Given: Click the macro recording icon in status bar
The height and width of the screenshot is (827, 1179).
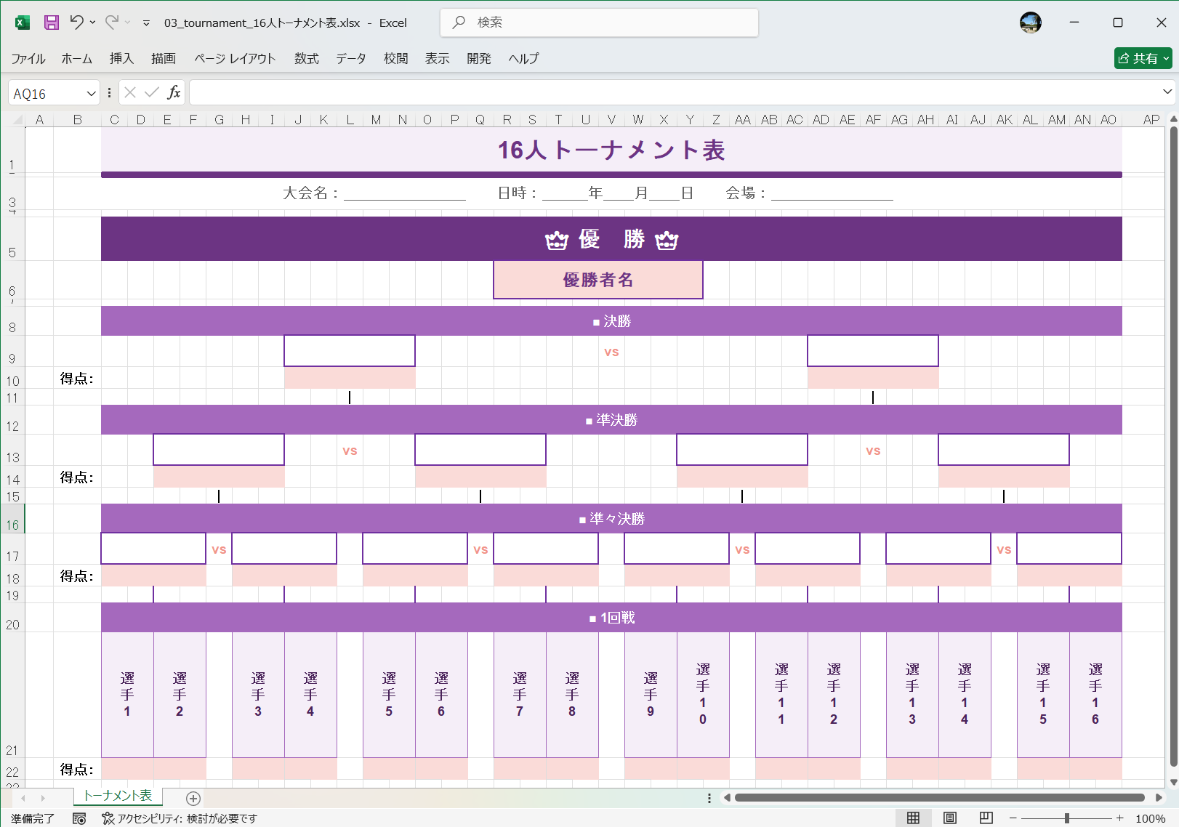Looking at the screenshot, I should pos(79,818).
